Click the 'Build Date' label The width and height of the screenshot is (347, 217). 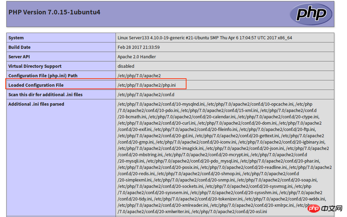tap(20, 47)
